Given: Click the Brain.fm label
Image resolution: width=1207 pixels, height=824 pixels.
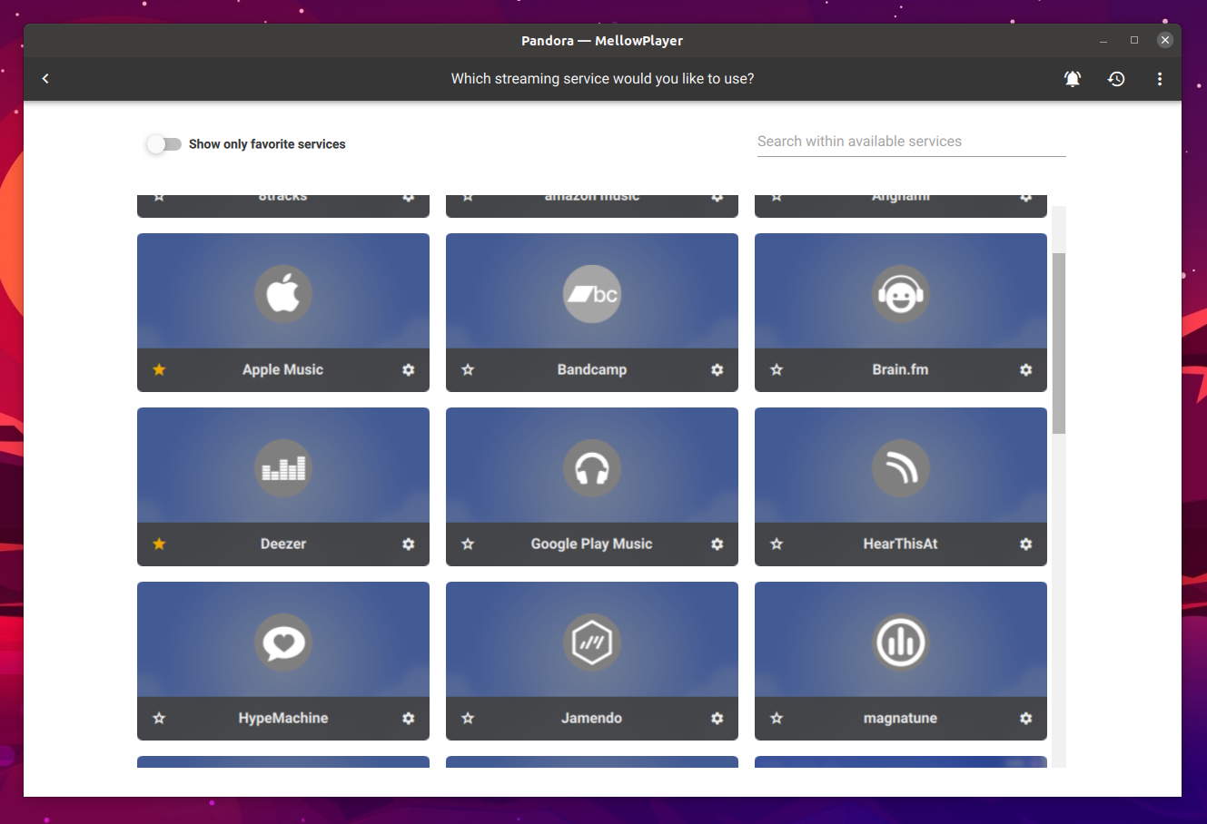Looking at the screenshot, I should [901, 369].
